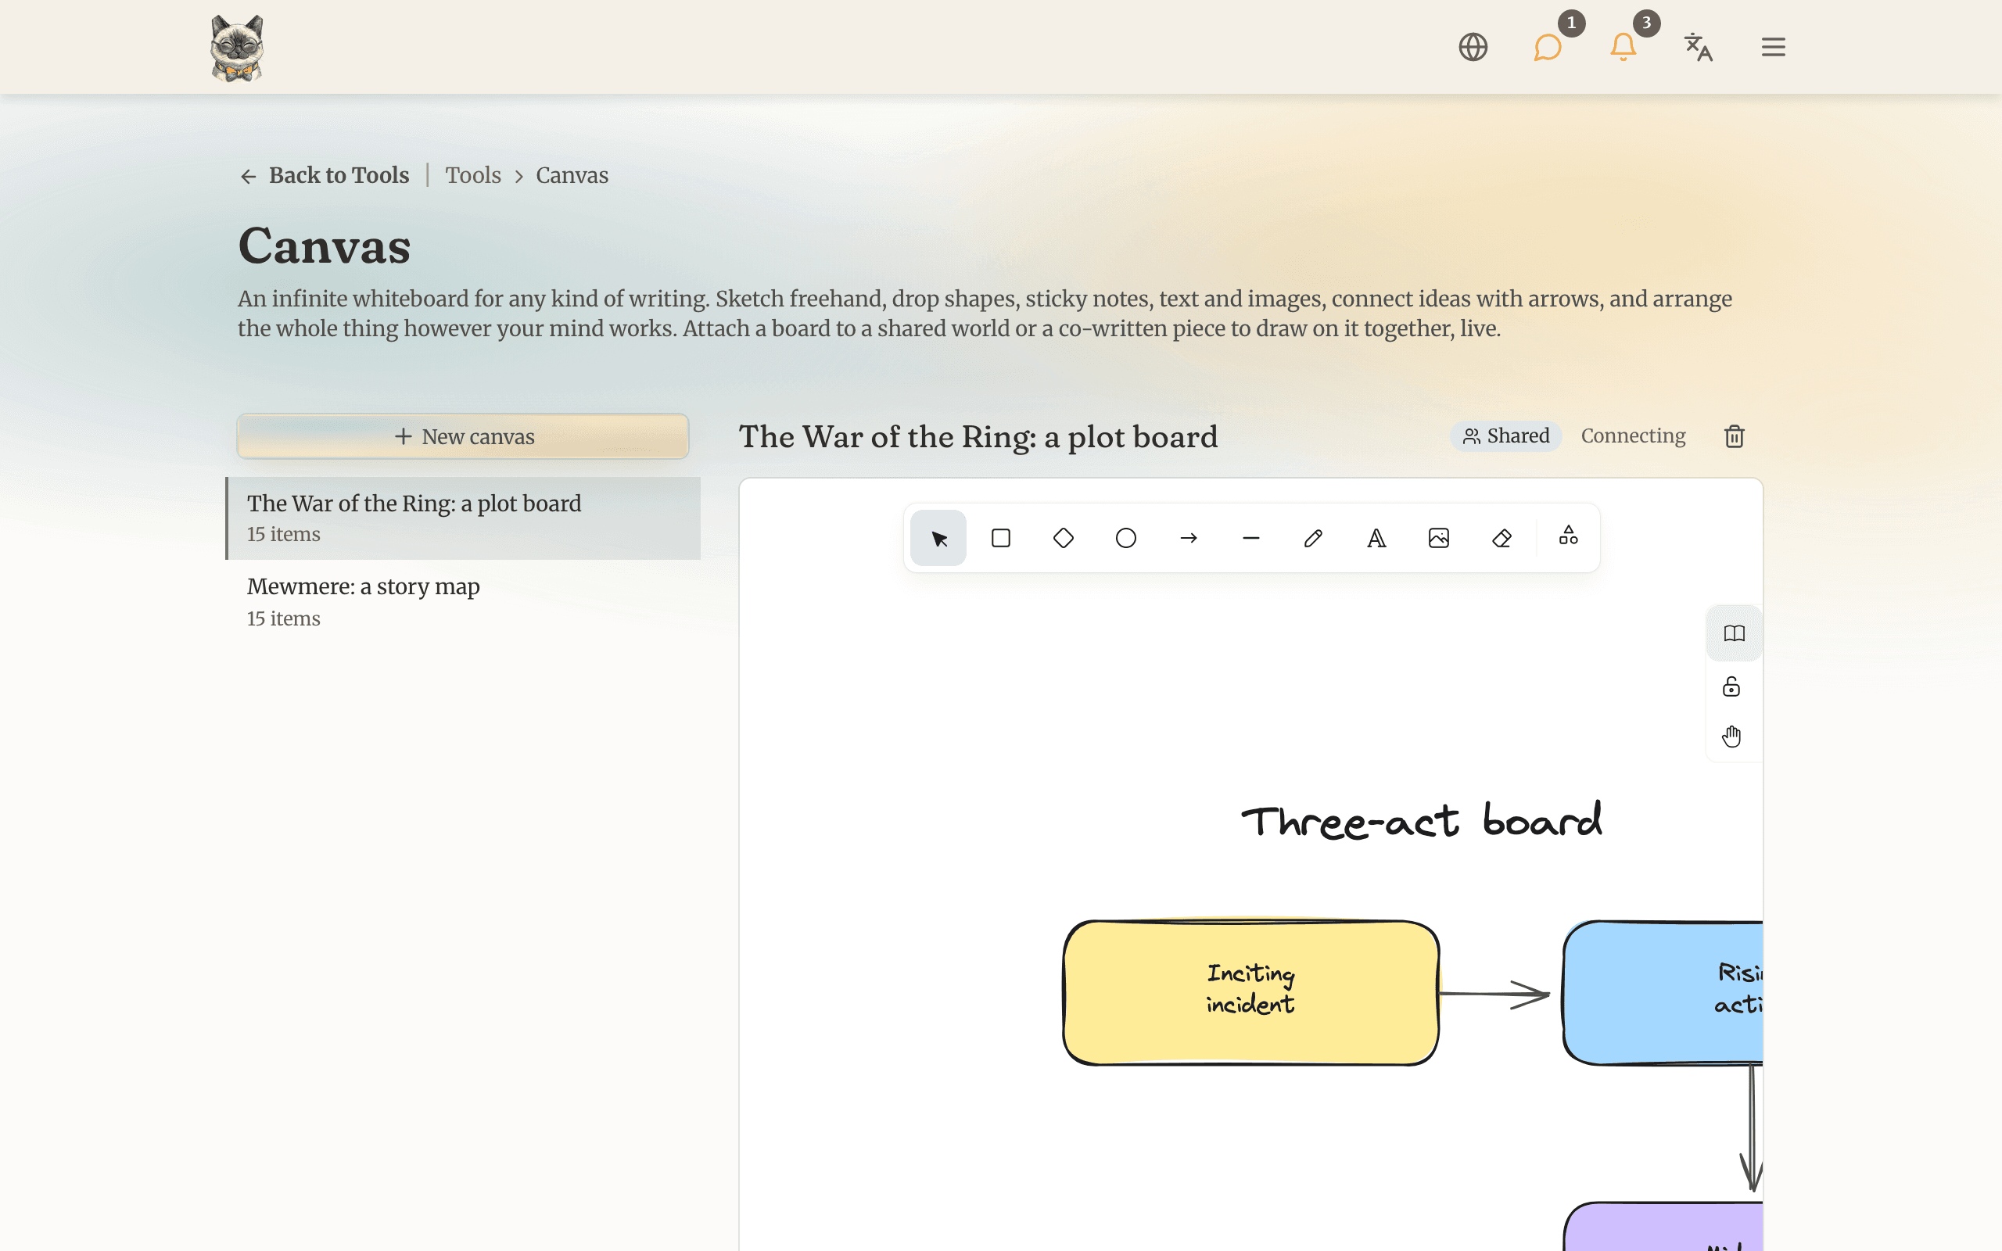Click the Canvas breadcrumb item

(572, 175)
